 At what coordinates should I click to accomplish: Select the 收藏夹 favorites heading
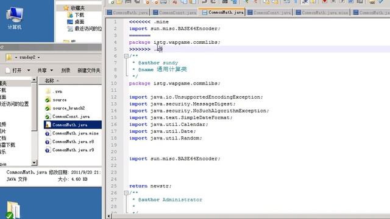(x=74, y=8)
